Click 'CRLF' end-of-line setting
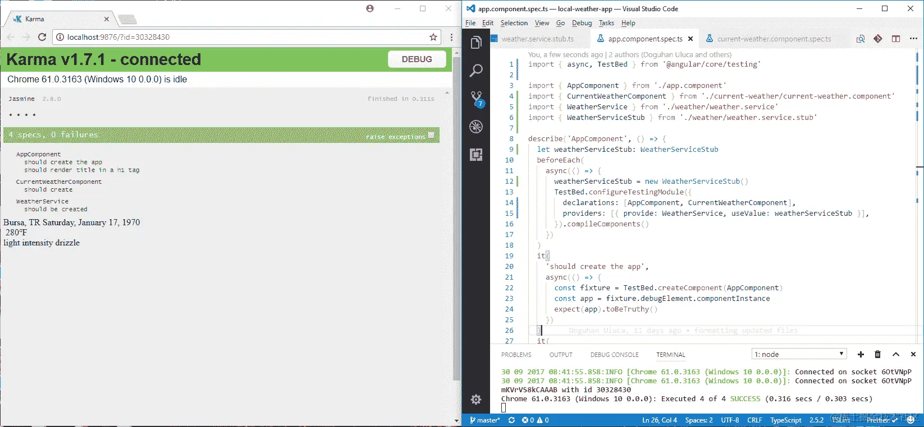Screen dimensions: 924x427 (x=754, y=420)
